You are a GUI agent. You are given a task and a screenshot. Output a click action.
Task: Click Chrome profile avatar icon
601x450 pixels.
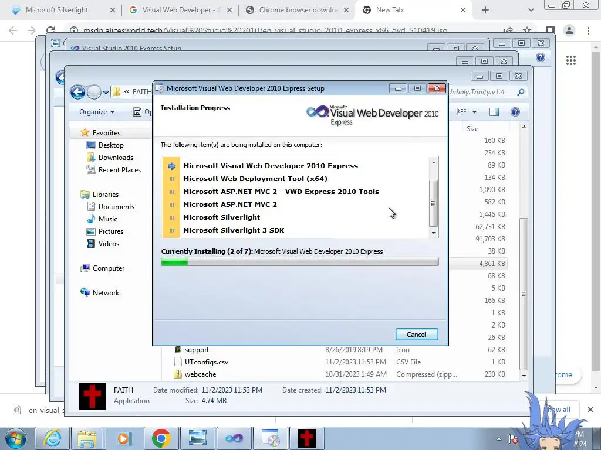[x=569, y=30]
